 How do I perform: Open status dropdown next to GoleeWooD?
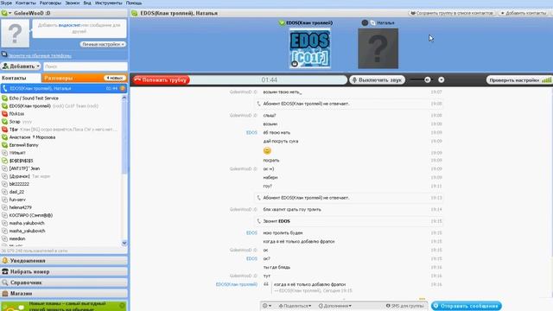pos(6,13)
